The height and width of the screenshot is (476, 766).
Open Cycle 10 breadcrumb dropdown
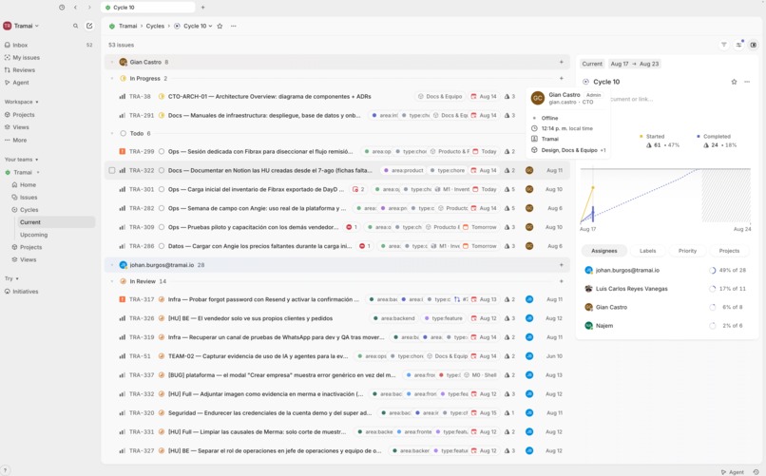[x=198, y=27]
